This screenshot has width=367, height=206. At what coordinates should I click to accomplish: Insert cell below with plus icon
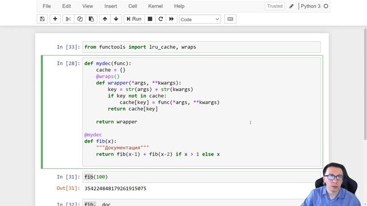click(55, 19)
